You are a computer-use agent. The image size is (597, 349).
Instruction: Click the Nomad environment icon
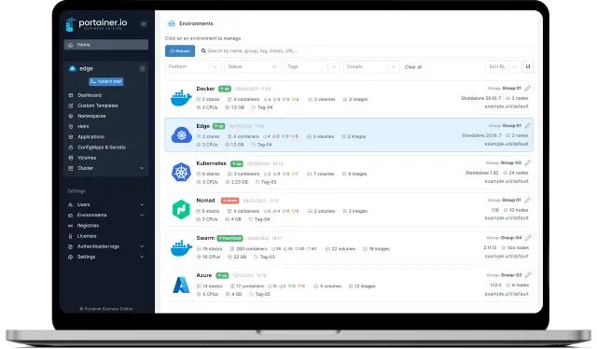click(x=181, y=210)
